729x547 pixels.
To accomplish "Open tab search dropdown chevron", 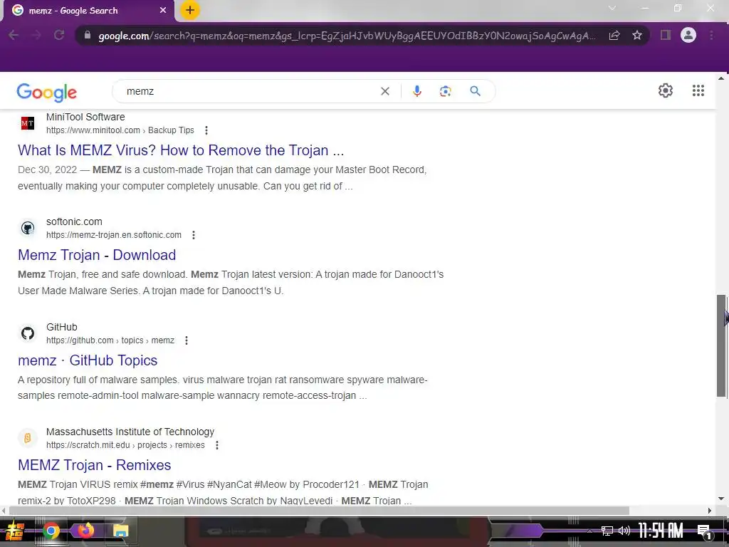I will [x=612, y=8].
